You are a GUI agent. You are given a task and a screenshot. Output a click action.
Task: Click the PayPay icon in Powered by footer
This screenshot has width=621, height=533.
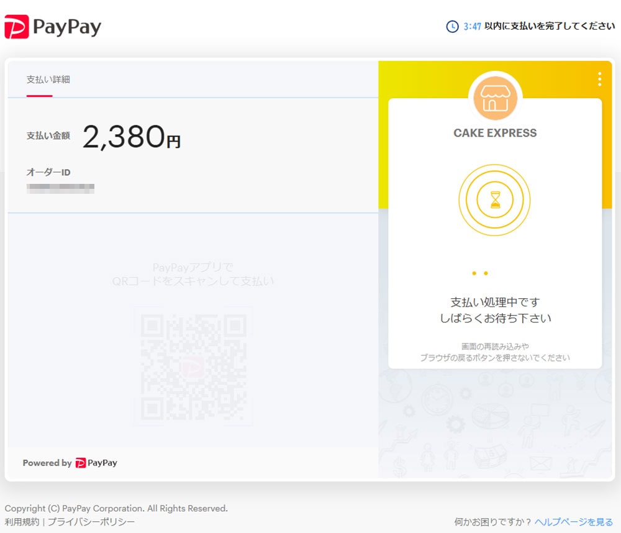[x=81, y=463]
